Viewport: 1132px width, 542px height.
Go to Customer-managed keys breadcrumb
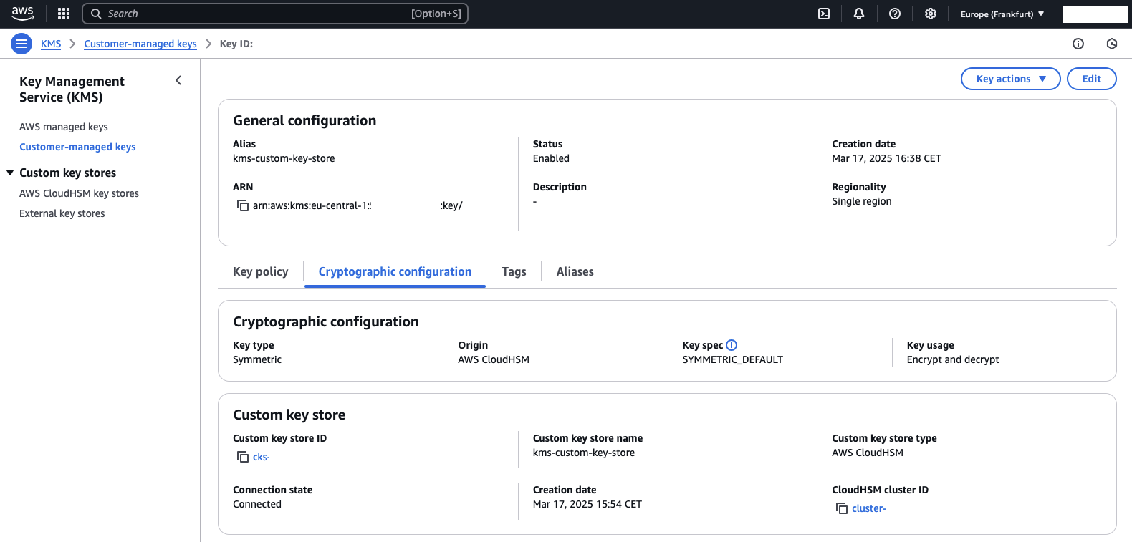(140, 44)
